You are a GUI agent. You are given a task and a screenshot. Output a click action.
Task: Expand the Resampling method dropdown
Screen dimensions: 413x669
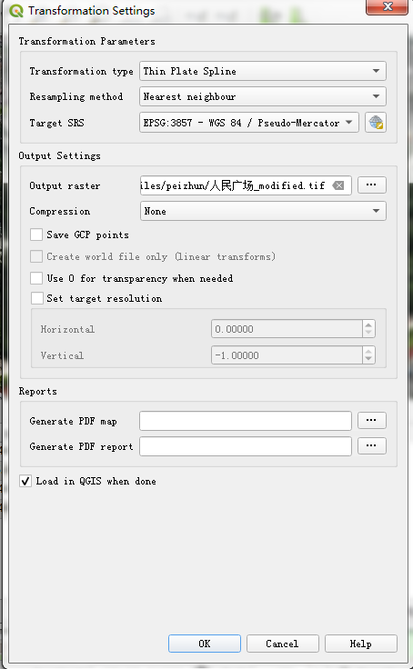tap(263, 96)
